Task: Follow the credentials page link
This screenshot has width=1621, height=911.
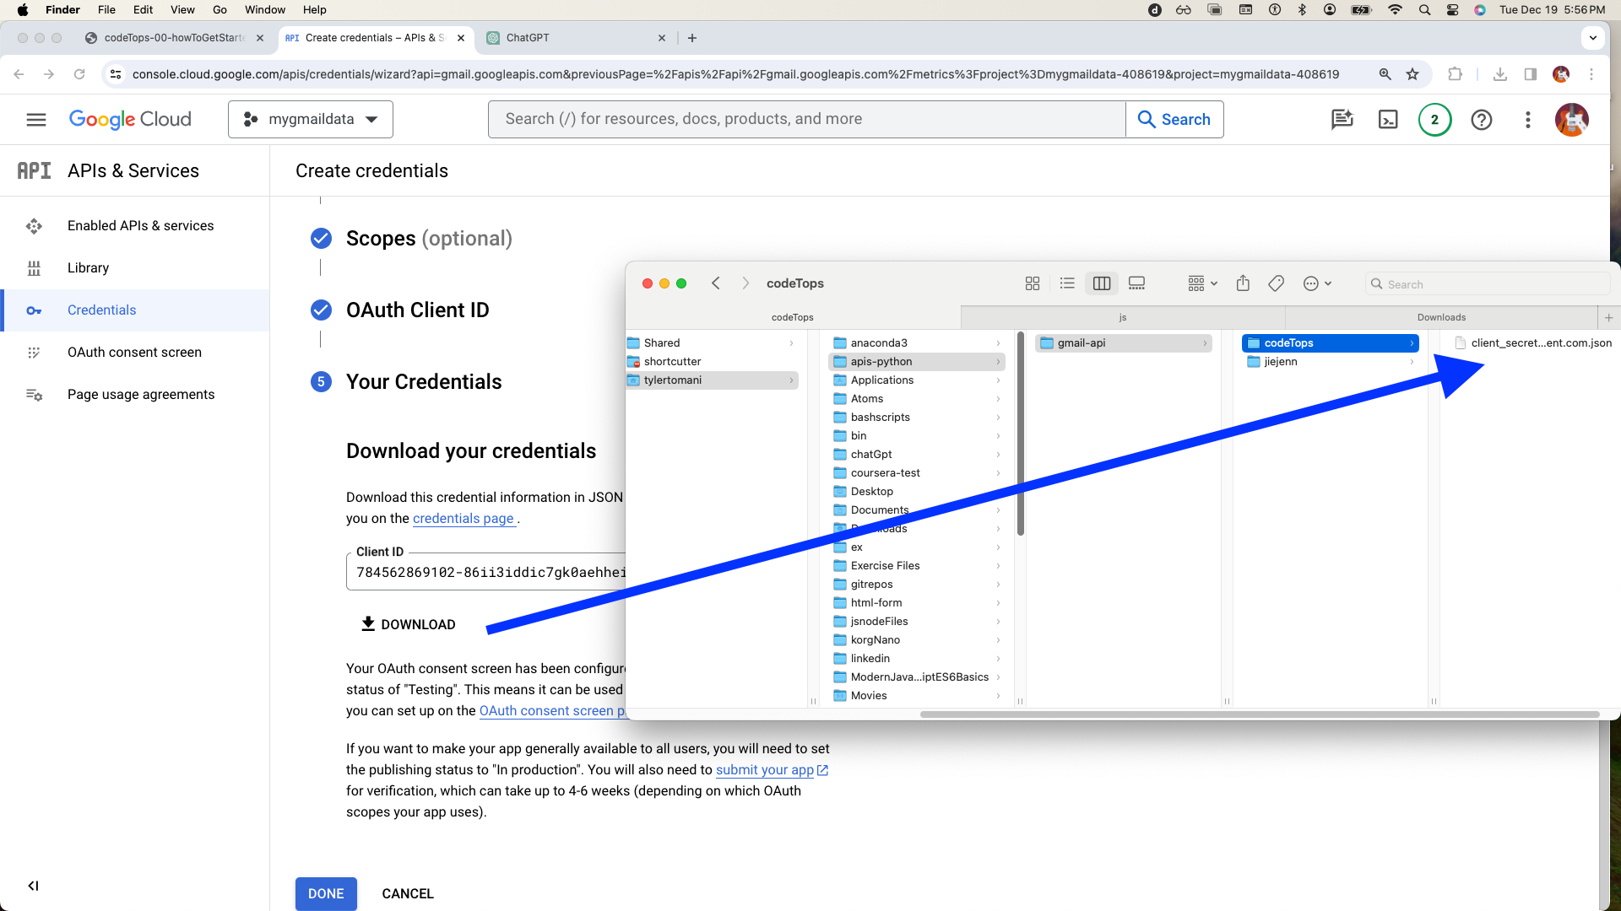Action: tap(464, 519)
